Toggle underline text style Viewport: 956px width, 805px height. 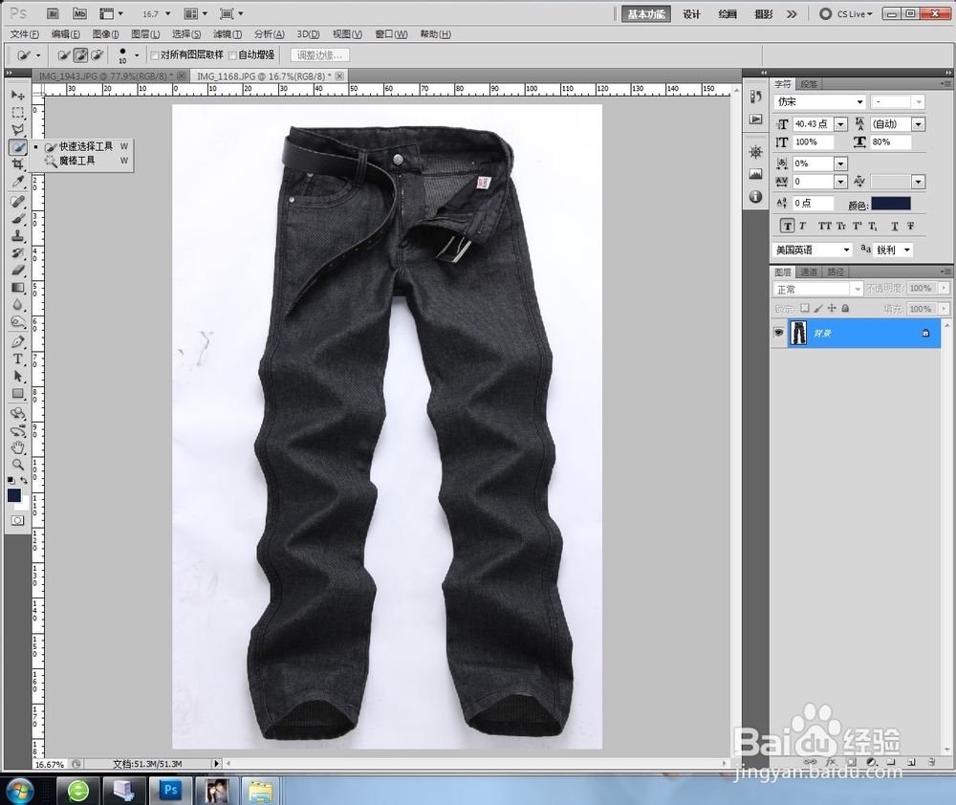click(895, 227)
